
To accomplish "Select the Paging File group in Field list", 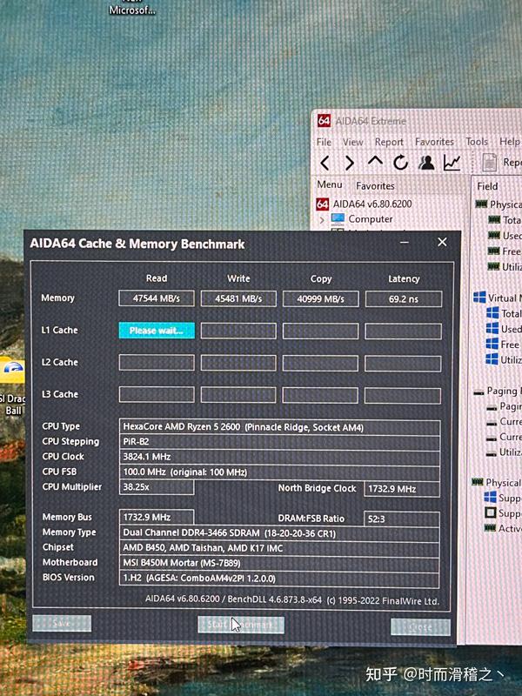I will click(x=498, y=391).
